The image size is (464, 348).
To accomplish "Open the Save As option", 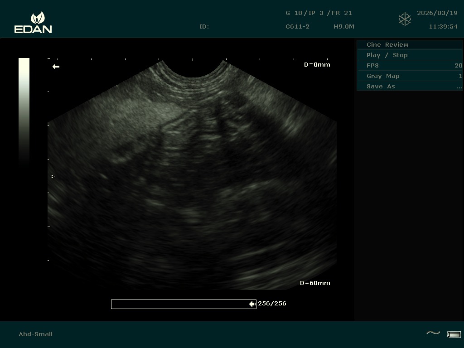I will point(410,86).
